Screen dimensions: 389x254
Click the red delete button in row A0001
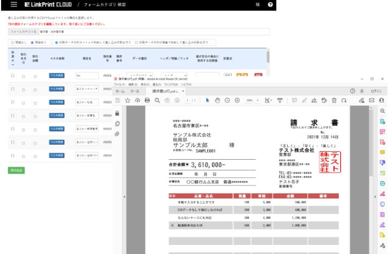pos(258,74)
